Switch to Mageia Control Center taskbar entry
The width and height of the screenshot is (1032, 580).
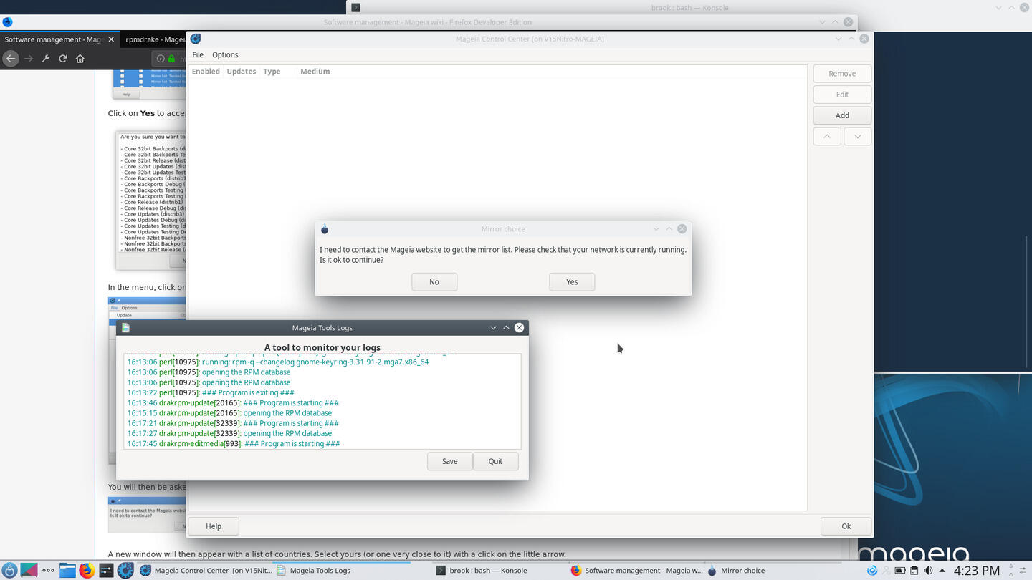(206, 571)
